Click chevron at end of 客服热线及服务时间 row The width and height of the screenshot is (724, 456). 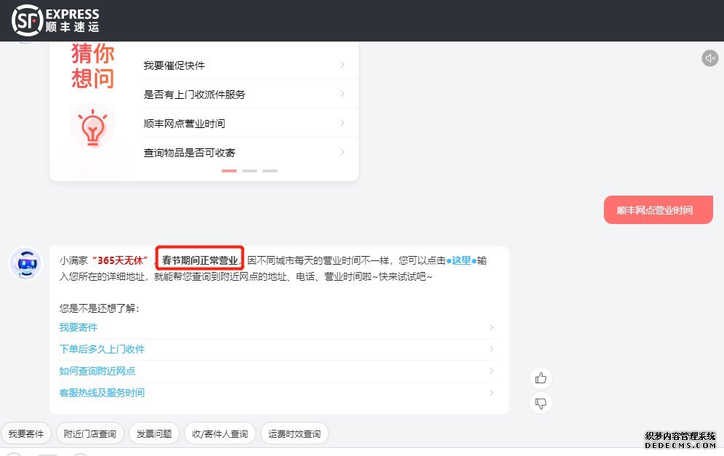coord(491,392)
